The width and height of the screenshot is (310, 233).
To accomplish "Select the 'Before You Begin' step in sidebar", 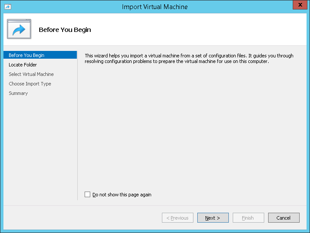I will (26, 55).
